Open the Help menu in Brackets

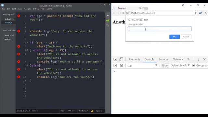click(43, 9)
